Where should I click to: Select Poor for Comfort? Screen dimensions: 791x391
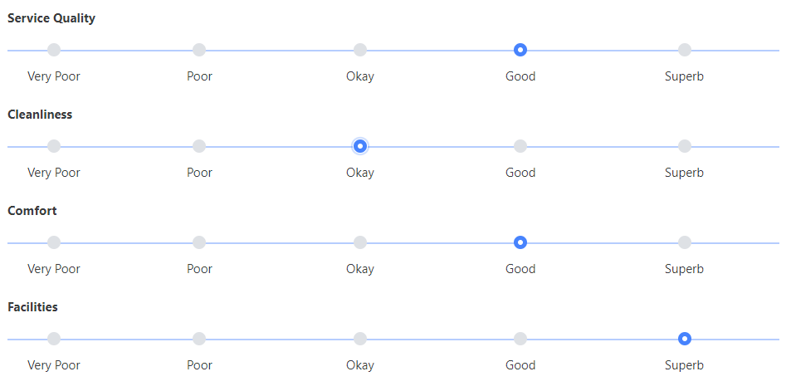coord(199,242)
